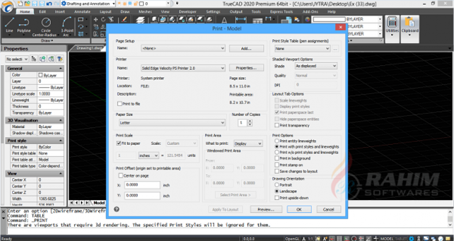This screenshot has width=454, height=241.
Task: Check the Print upside-down option
Action: click(277, 198)
